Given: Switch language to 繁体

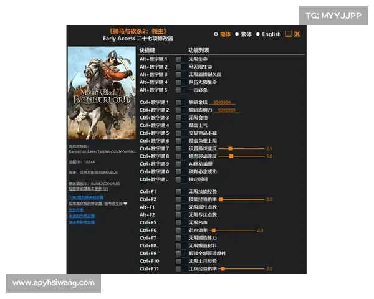Looking at the screenshot, I should click(237, 34).
